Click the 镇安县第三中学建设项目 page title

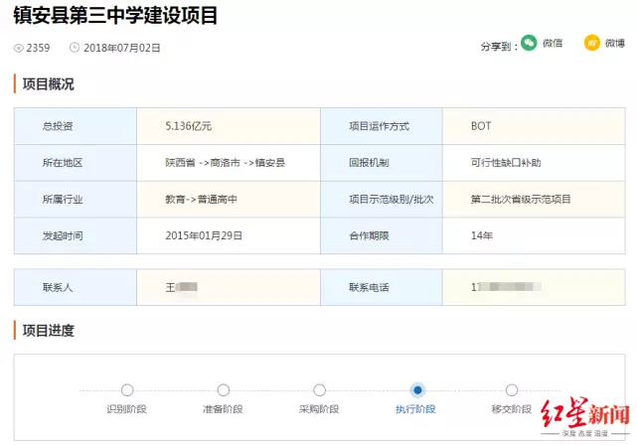115,16
